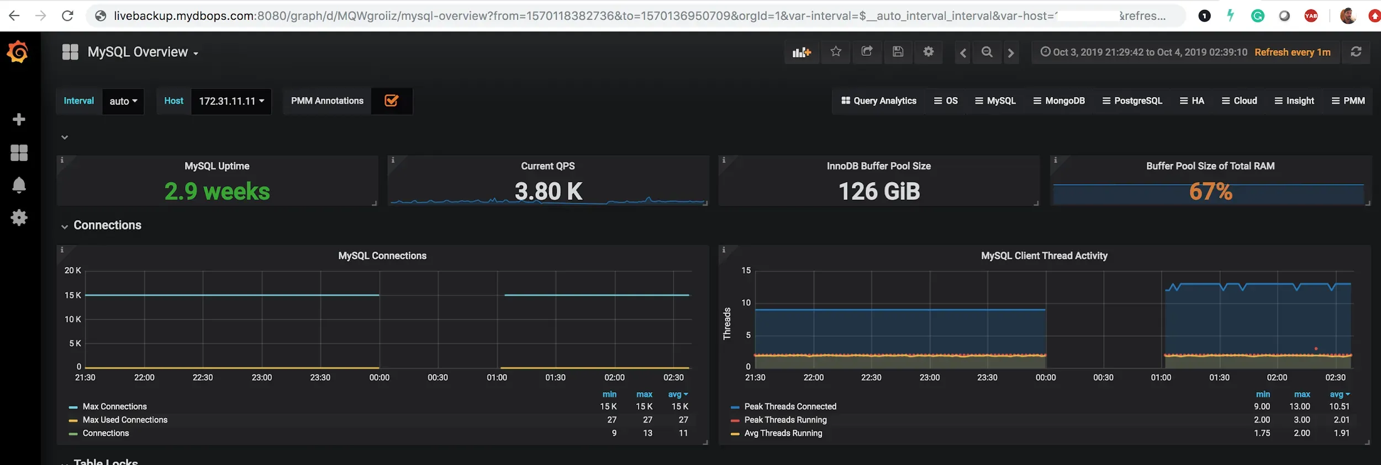Open dashboard settings gear in top bar

pos(929,52)
